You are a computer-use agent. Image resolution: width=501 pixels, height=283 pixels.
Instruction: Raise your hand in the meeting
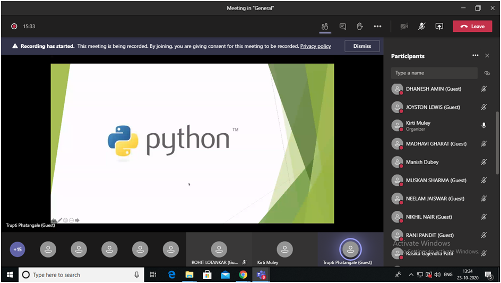360,27
